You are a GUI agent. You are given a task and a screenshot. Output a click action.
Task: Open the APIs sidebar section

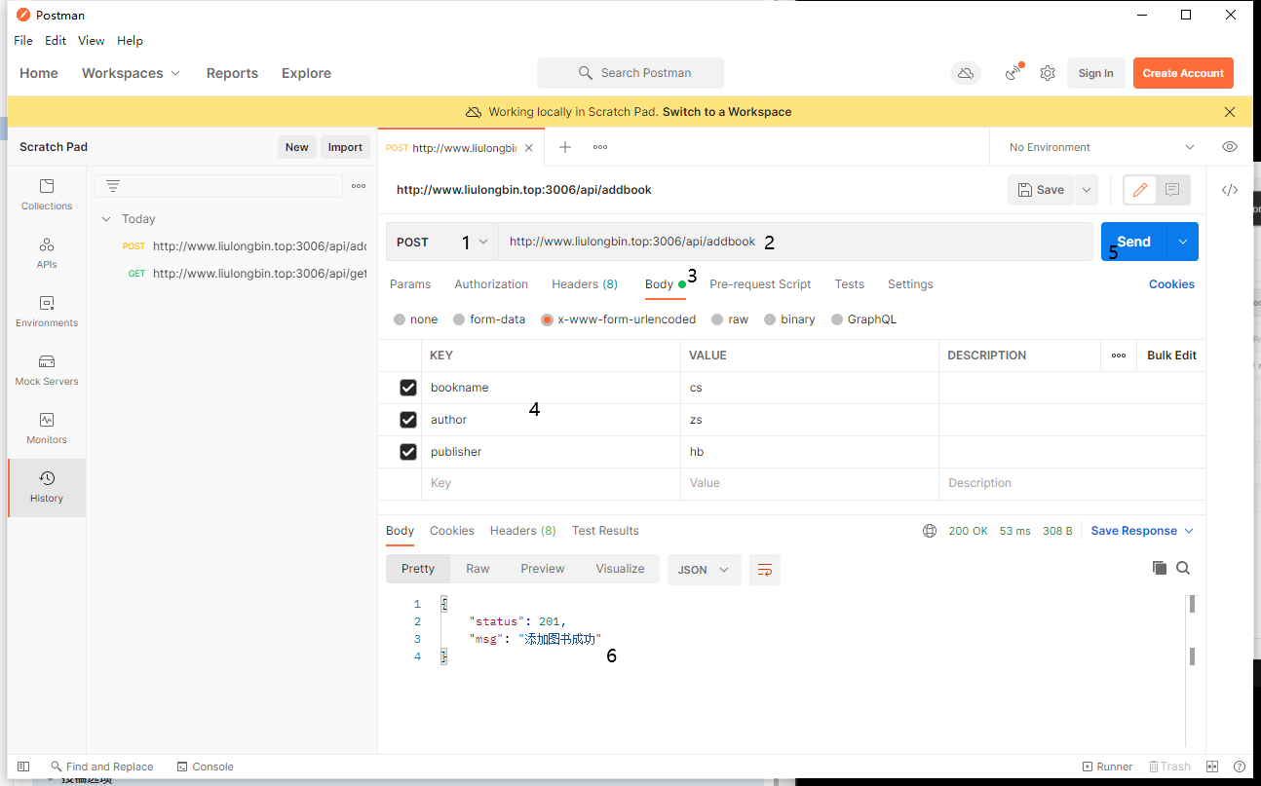point(47,253)
